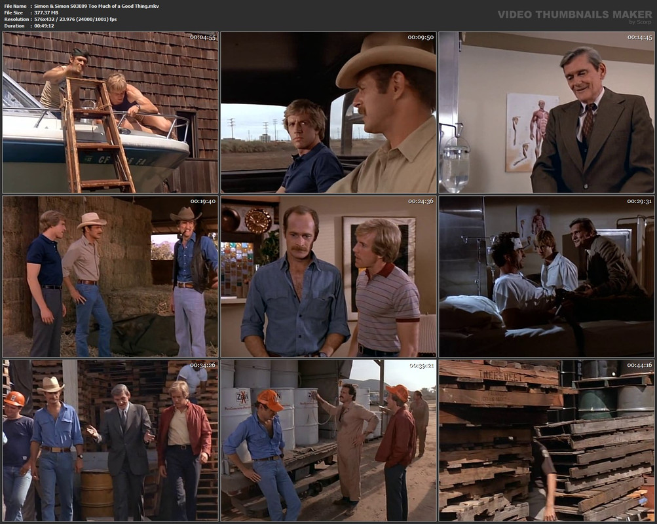Open the thumbnail at 00:34:26

click(x=110, y=440)
